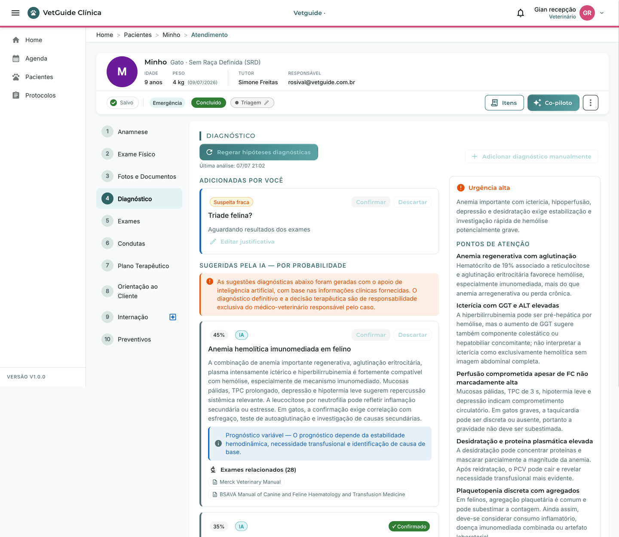Click responsible email rosival@vetguide.com.br

click(322, 82)
